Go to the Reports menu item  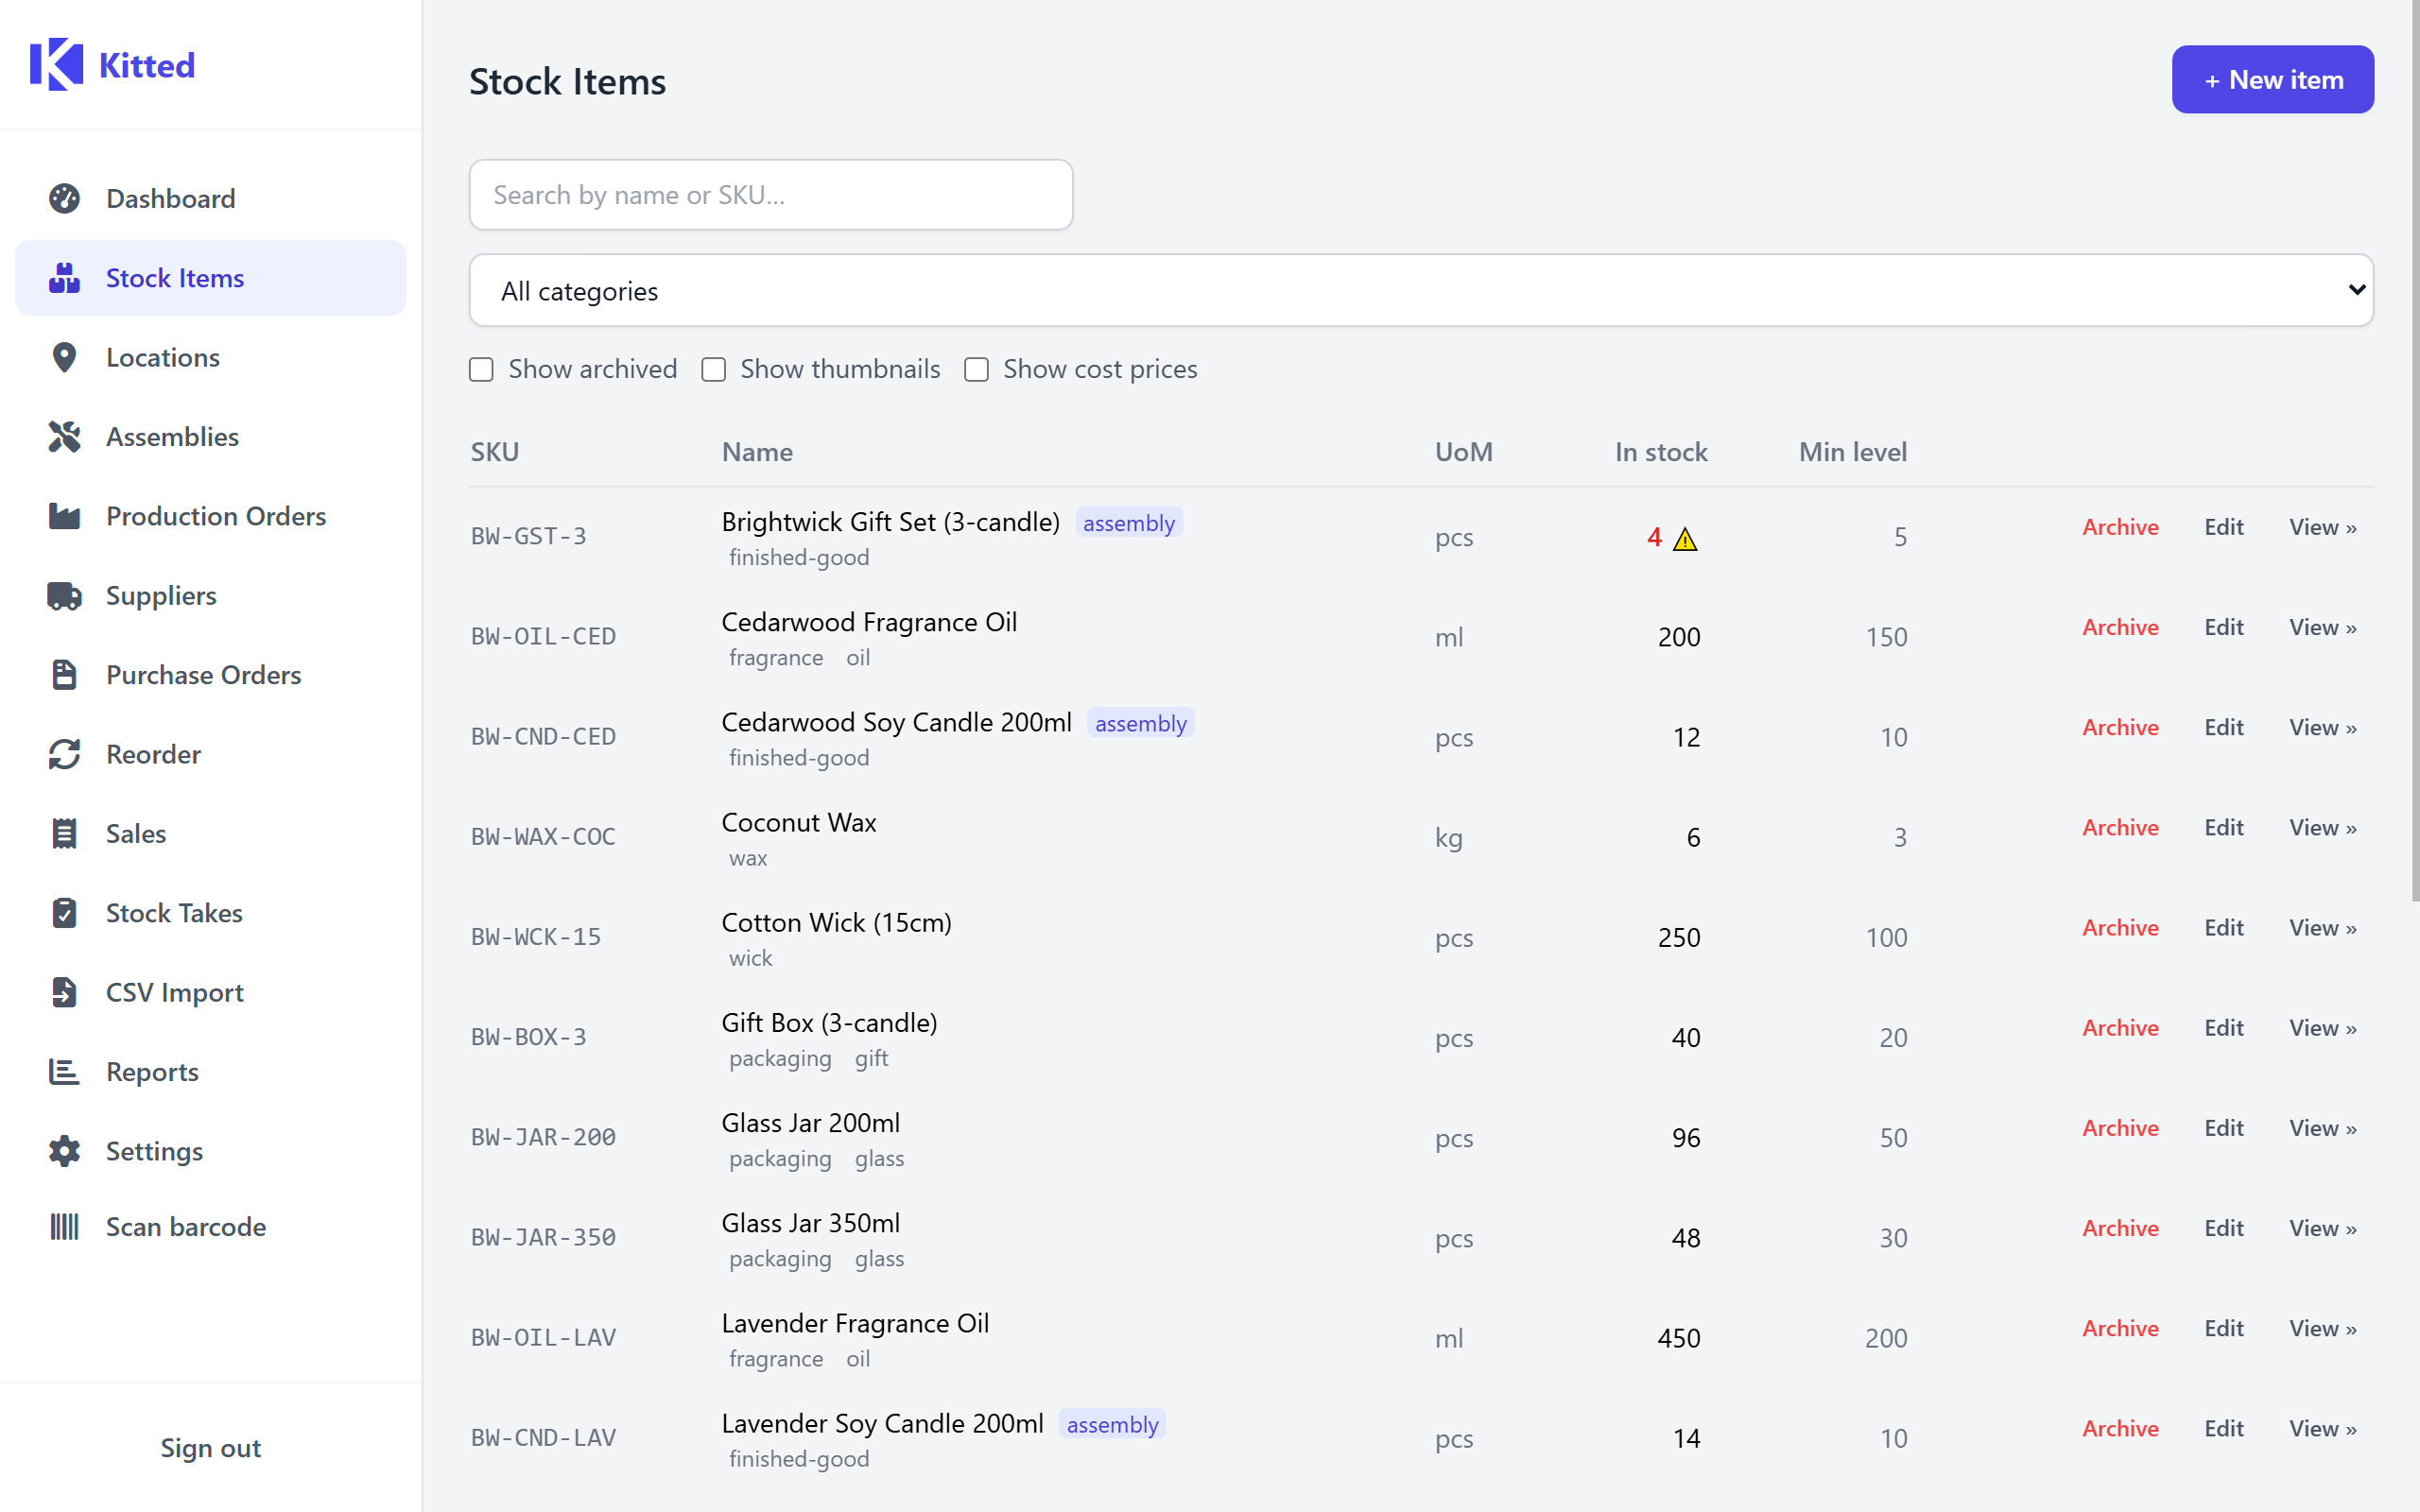pos(152,1072)
